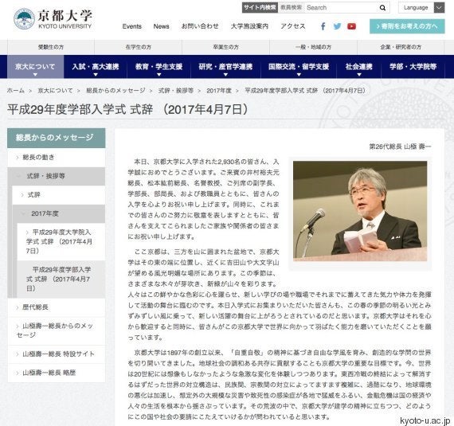Image resolution: width=454 pixels, height=426 pixels.
Task: Open the お問い合わせ link
Action: pos(200,26)
